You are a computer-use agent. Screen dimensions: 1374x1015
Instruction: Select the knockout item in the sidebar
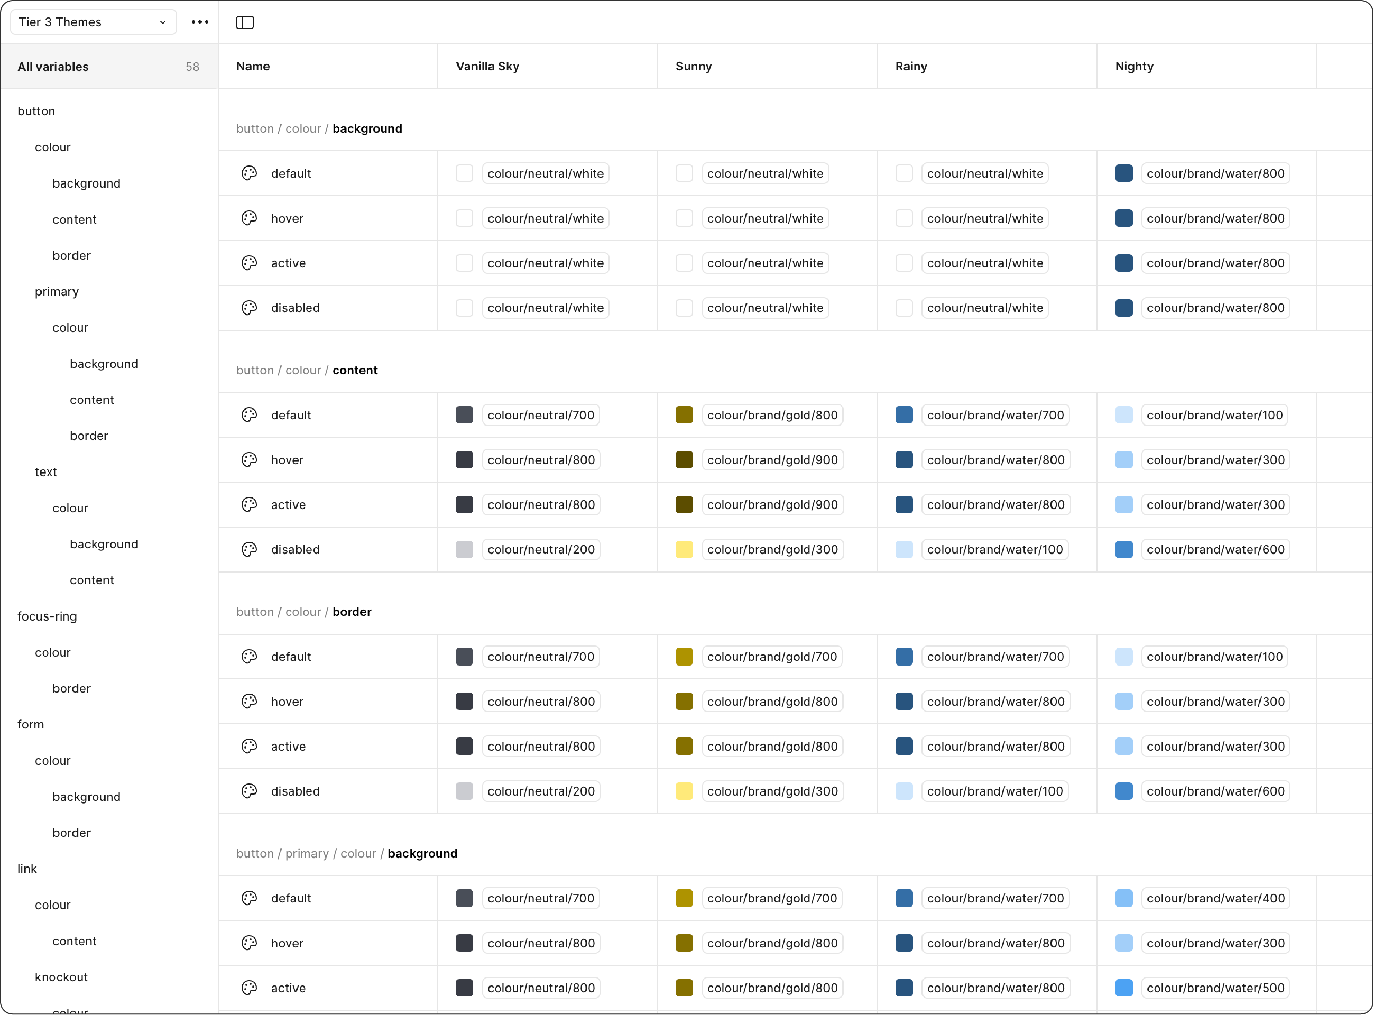point(61,977)
